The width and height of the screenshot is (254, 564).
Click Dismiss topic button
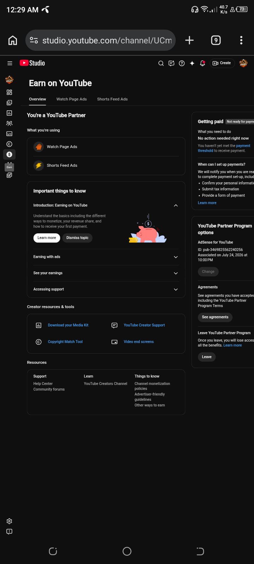pyautogui.click(x=78, y=238)
